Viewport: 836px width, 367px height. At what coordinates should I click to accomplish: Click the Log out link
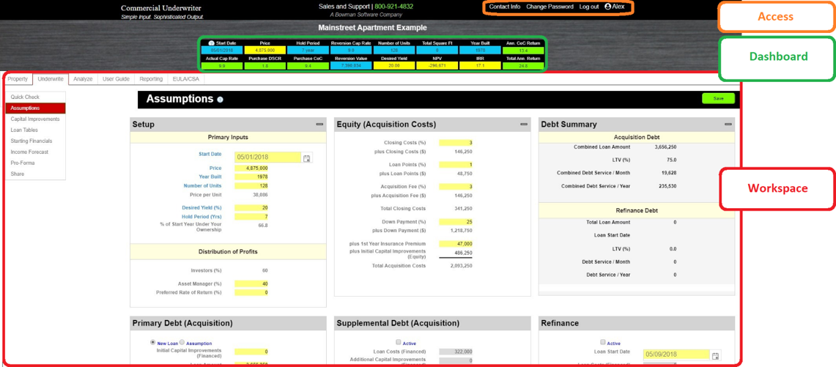588,7
